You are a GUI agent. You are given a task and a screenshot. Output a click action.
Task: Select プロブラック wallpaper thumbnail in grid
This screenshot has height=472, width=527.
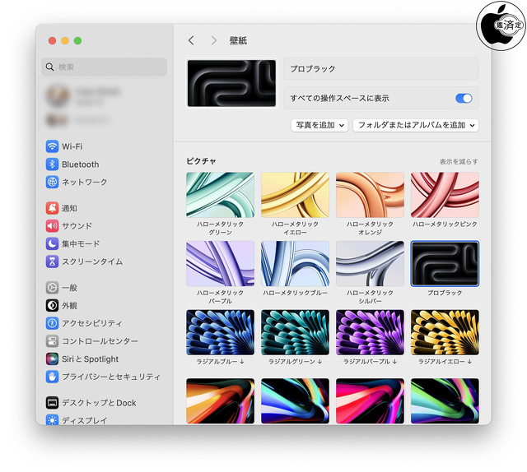(445, 263)
